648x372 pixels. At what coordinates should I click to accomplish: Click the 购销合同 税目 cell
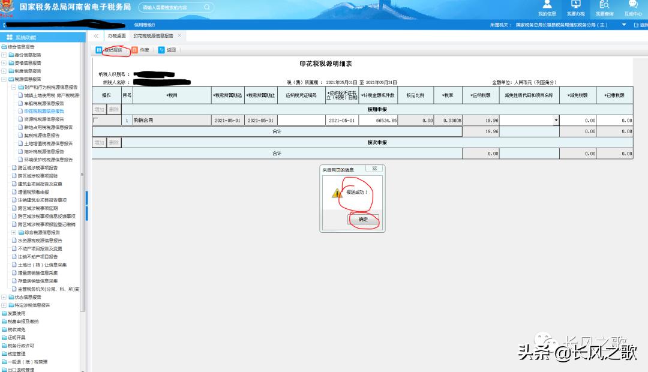click(172, 120)
